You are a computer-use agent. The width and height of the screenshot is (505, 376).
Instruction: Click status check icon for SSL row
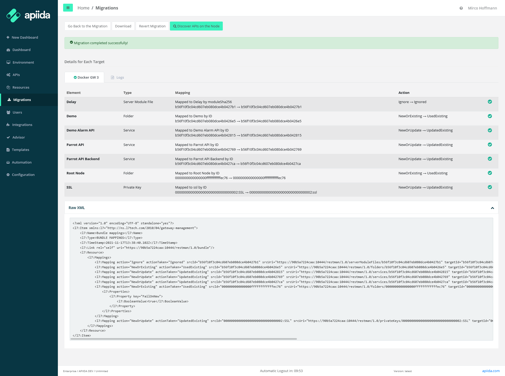coord(490,187)
